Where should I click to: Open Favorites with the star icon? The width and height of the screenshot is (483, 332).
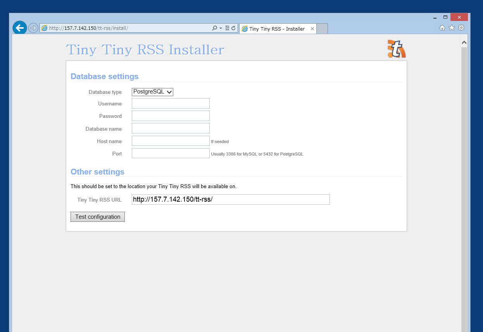(452, 28)
